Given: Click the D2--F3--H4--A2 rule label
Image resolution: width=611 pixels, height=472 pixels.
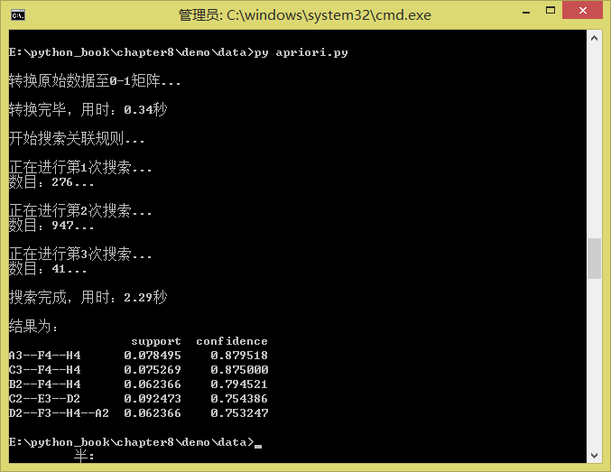Looking at the screenshot, I should 59,413.
